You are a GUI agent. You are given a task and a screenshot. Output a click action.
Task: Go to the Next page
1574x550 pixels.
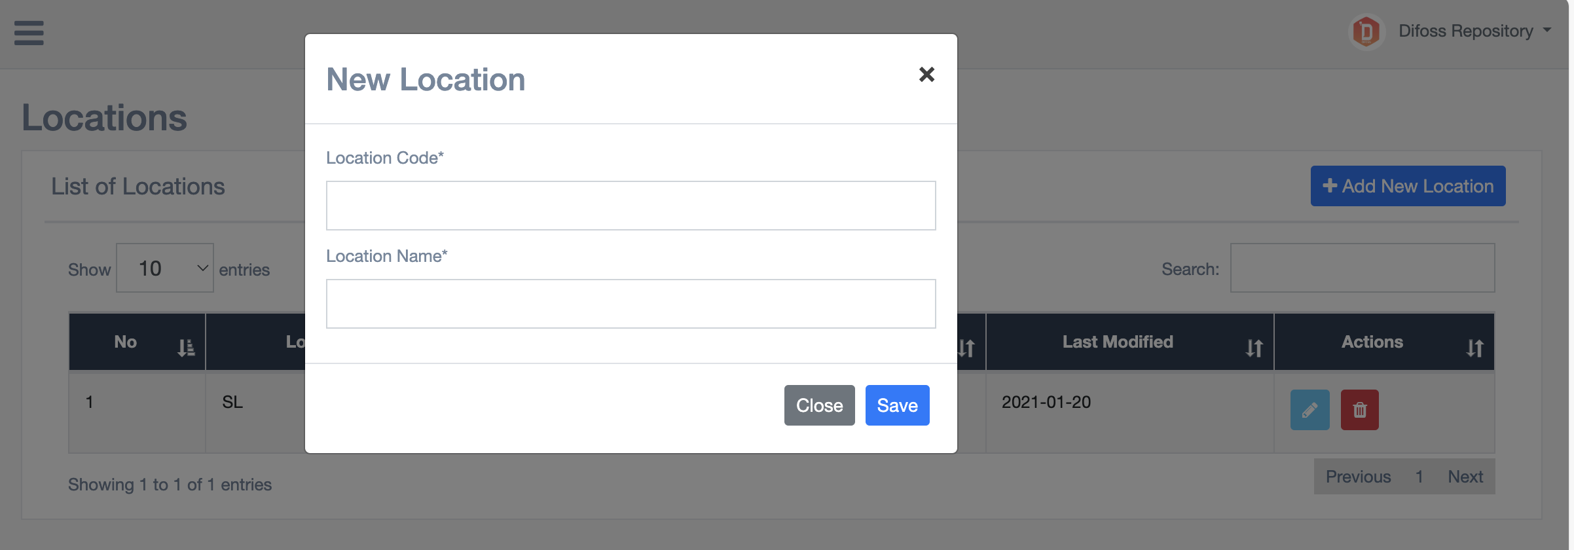coord(1465,477)
